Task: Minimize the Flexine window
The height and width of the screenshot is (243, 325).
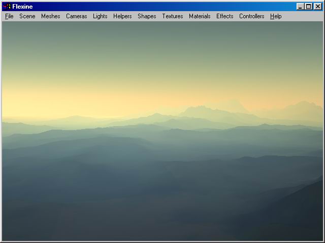Action: click(x=300, y=7)
